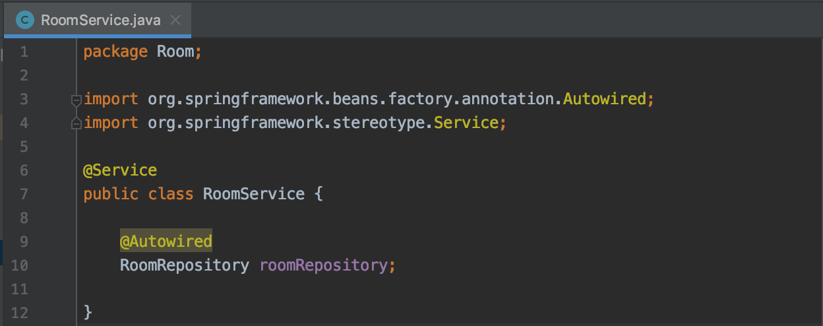Click the @Autowired annotation on line 9

click(166, 242)
